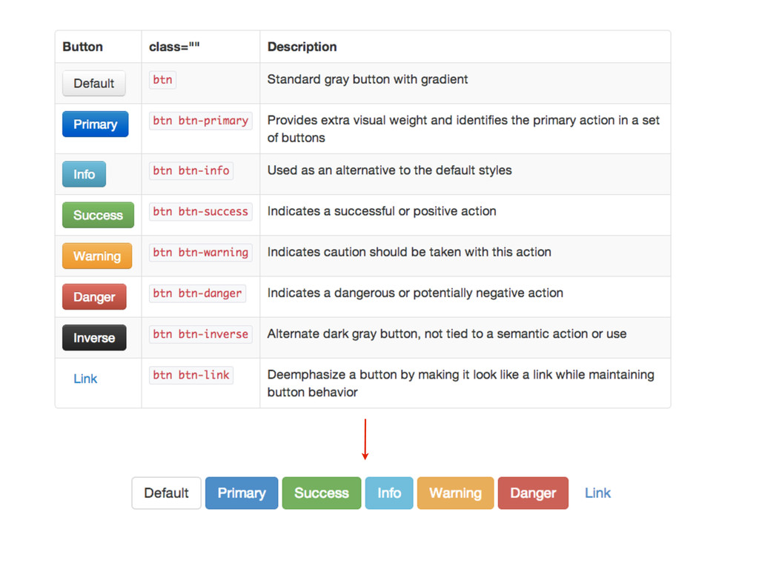Click the gradient Default button in the table
Screen dimensions: 759x569
click(93, 83)
